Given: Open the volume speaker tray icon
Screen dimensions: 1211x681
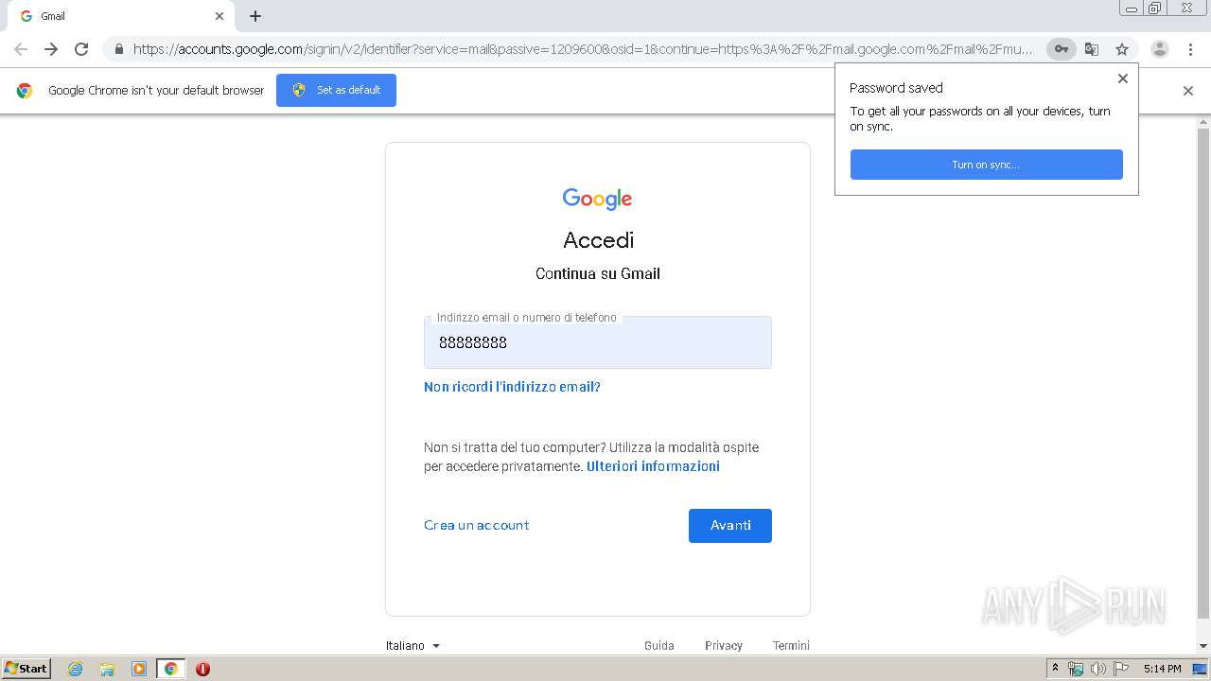Looking at the screenshot, I should point(1098,669).
